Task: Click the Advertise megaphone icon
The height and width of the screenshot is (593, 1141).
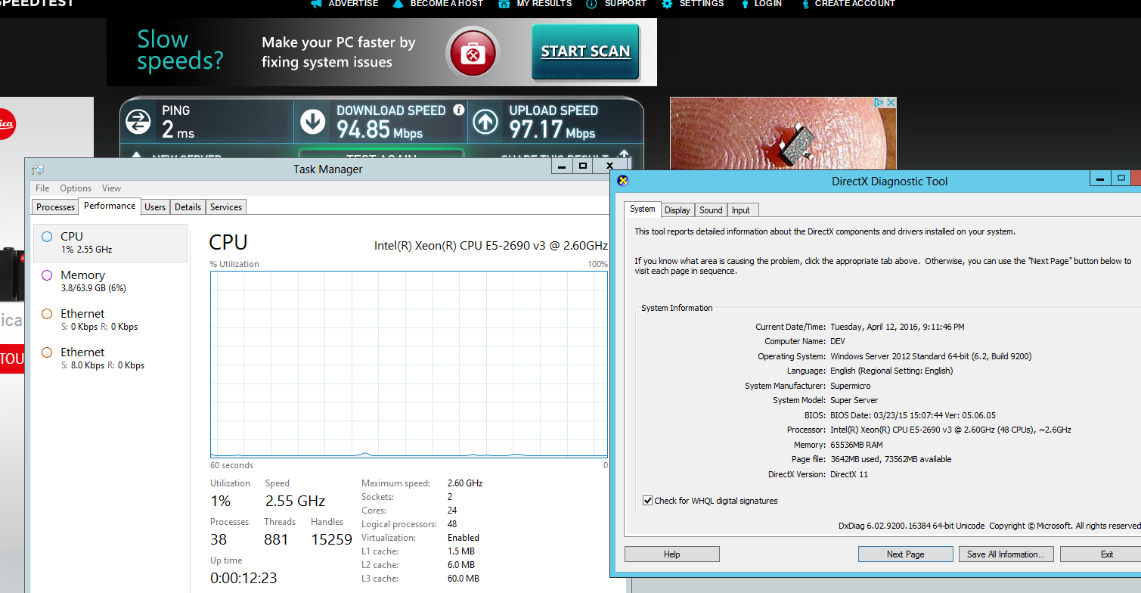Action: (x=315, y=4)
